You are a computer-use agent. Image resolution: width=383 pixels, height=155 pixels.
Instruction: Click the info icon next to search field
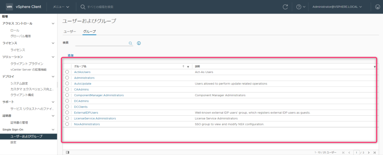(138, 43)
